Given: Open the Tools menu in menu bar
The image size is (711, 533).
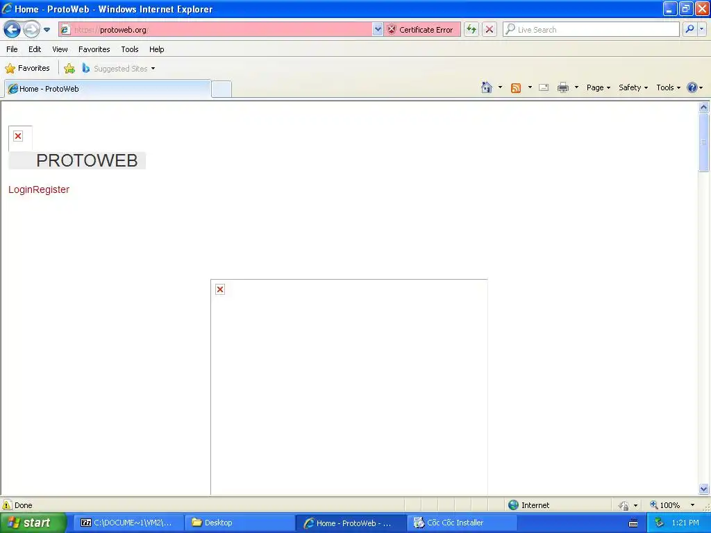Looking at the screenshot, I should click(130, 49).
